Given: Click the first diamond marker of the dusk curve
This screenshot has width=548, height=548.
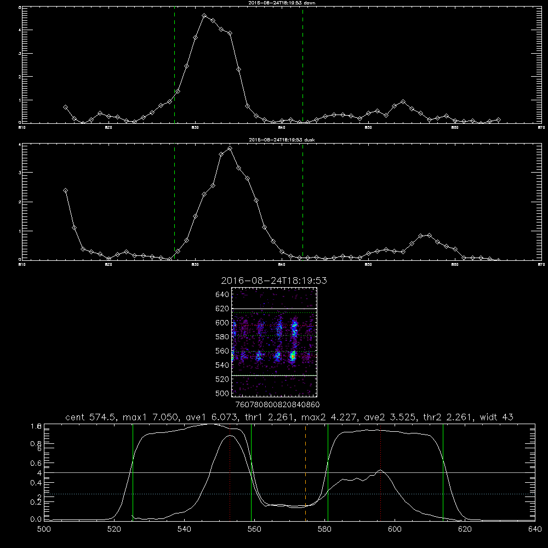Looking at the screenshot, I should [65, 191].
